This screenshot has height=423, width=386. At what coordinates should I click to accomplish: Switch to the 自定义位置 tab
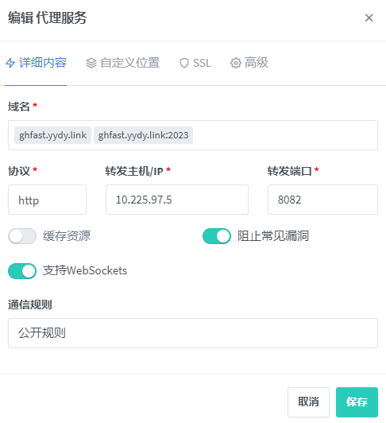point(123,63)
